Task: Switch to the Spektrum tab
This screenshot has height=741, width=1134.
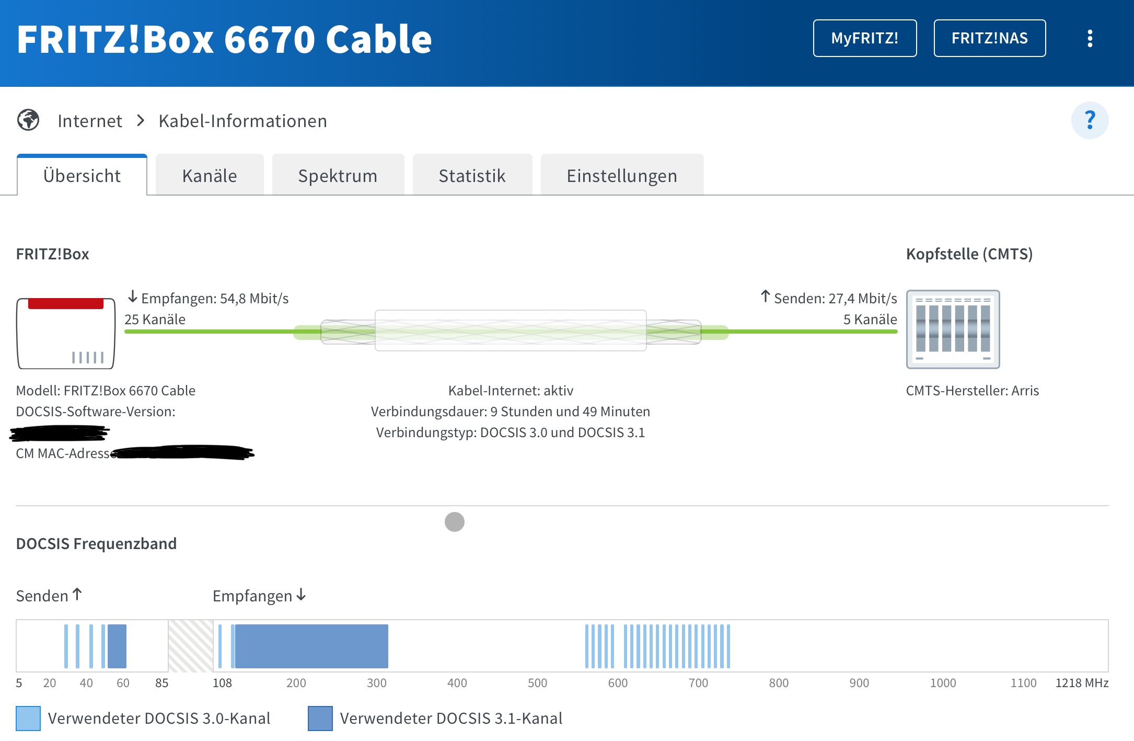Action: pyautogui.click(x=338, y=176)
